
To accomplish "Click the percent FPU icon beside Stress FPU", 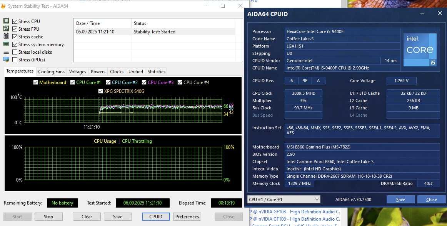I will pos(6,29).
